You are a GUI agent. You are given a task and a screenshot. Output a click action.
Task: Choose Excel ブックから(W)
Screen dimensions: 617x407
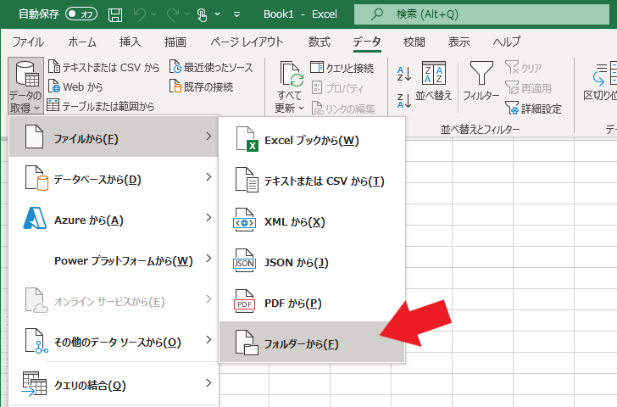312,140
